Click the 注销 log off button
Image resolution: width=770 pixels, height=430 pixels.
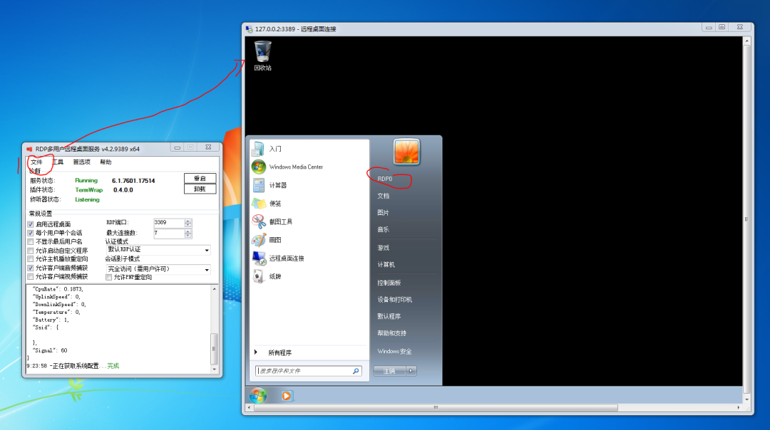pyautogui.click(x=389, y=371)
